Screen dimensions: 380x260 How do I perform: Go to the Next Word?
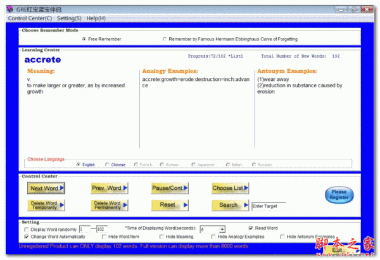46,188
